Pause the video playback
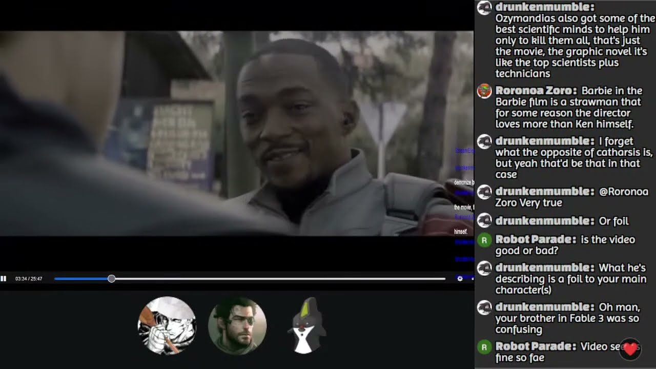 coord(4,279)
